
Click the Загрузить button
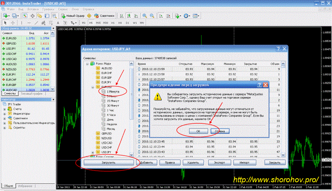[x=109, y=162]
